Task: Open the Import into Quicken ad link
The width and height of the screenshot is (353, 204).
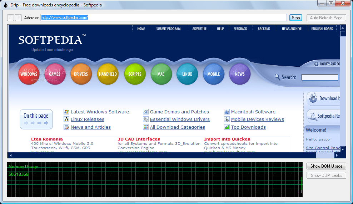Action: click(x=227, y=139)
